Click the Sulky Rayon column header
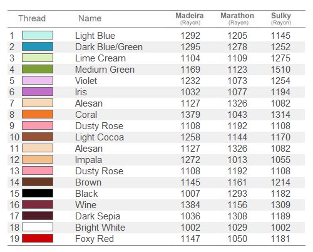 (281, 18)
